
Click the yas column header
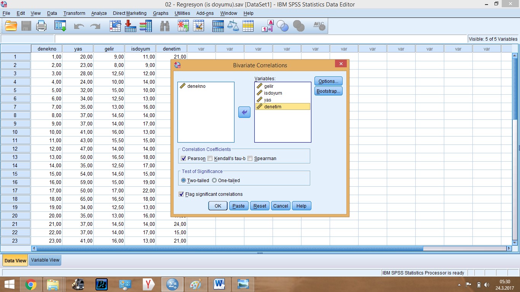78,49
